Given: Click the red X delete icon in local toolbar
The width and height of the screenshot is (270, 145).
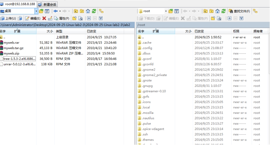Looking at the screenshot, I should point(44,19).
